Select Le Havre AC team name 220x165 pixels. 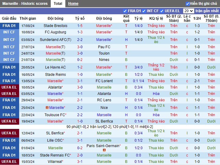(55, 67)
